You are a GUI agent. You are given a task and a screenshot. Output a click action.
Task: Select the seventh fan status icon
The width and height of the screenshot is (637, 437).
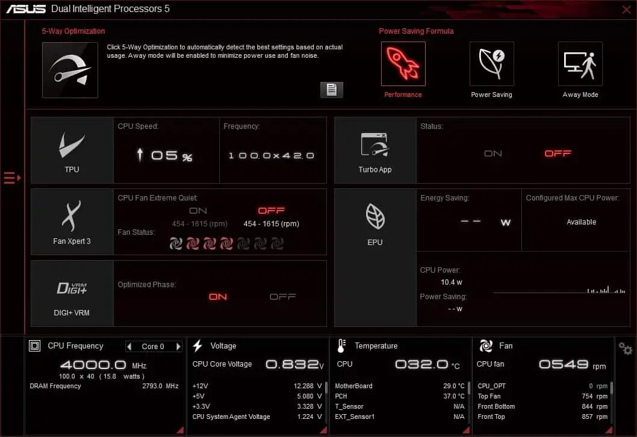click(277, 243)
